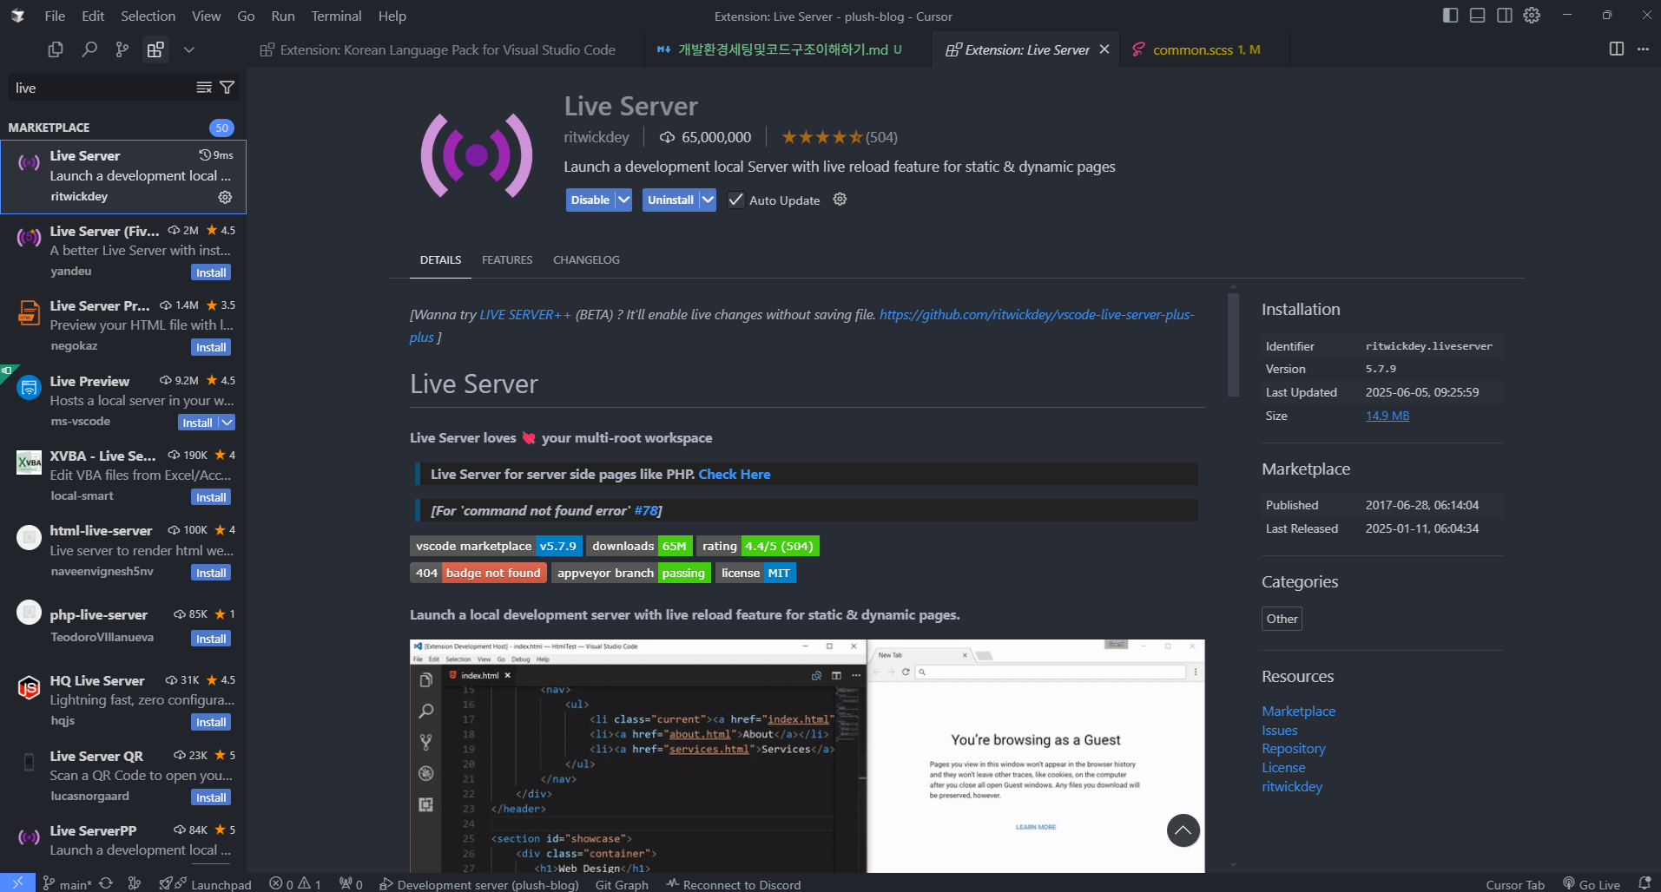Click Go Live in status bar
Screen dimensions: 1661x892
point(1592,884)
